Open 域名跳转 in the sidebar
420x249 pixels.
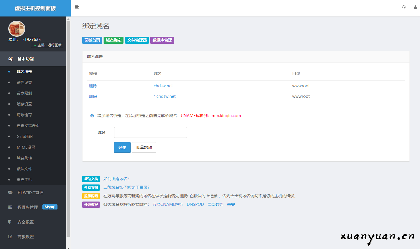[24, 158]
